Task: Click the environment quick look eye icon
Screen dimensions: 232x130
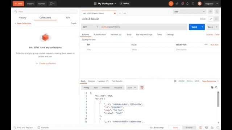Action: point(210,12)
